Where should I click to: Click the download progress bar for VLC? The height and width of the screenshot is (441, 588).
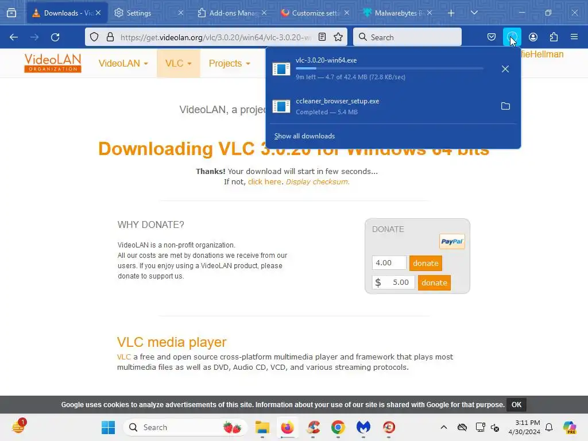click(x=389, y=69)
